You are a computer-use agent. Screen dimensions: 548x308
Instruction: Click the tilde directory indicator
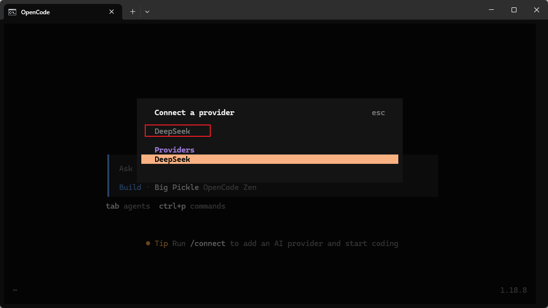click(x=15, y=290)
